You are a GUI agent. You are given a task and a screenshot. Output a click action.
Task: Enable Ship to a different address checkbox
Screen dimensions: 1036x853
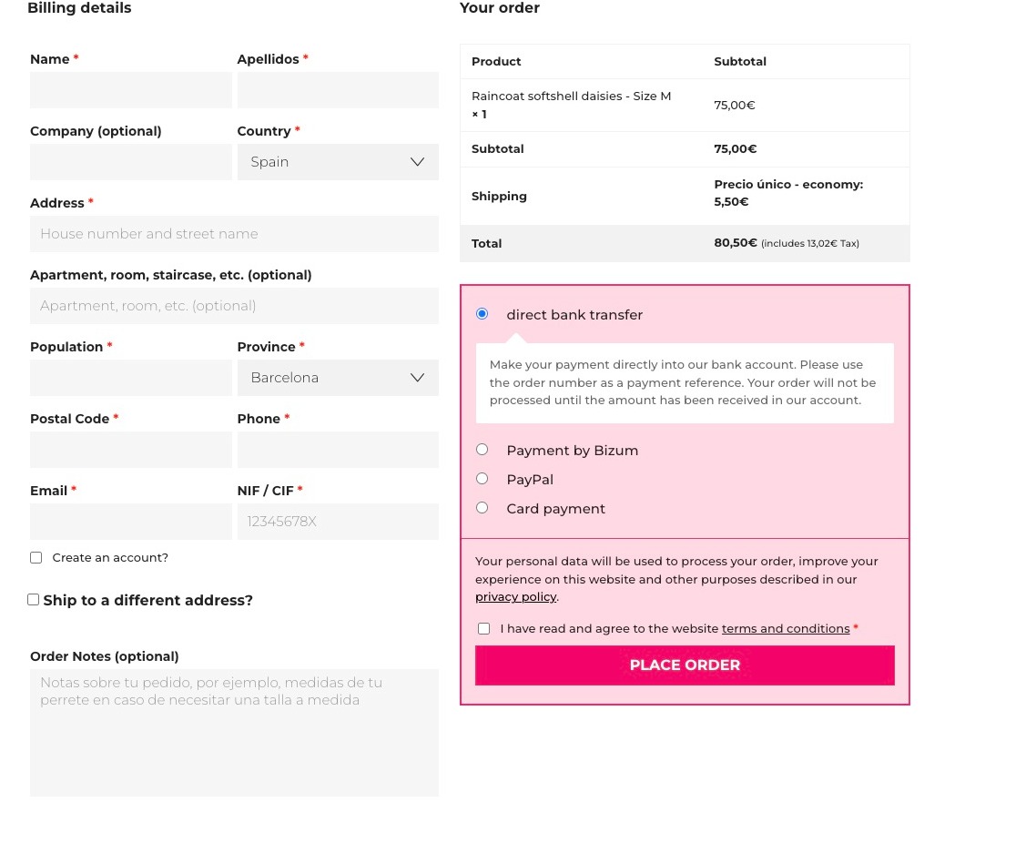coord(33,599)
